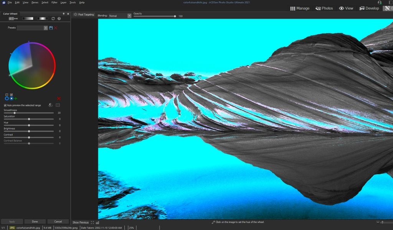393x230 pixels.
Task: Click the Saturation slider track
Action: click(29, 119)
